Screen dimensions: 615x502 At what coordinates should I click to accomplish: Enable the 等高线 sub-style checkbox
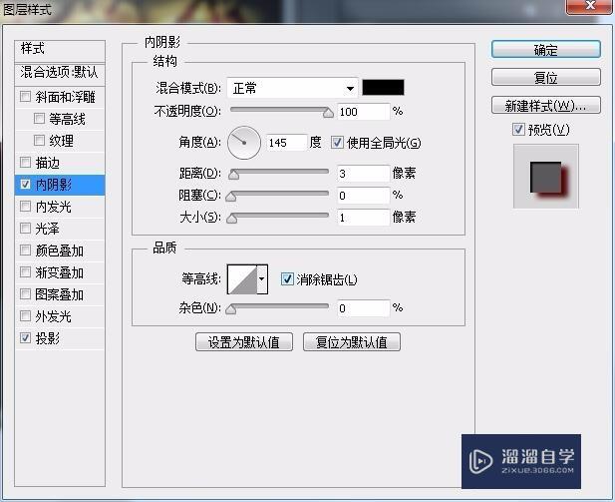(x=39, y=118)
